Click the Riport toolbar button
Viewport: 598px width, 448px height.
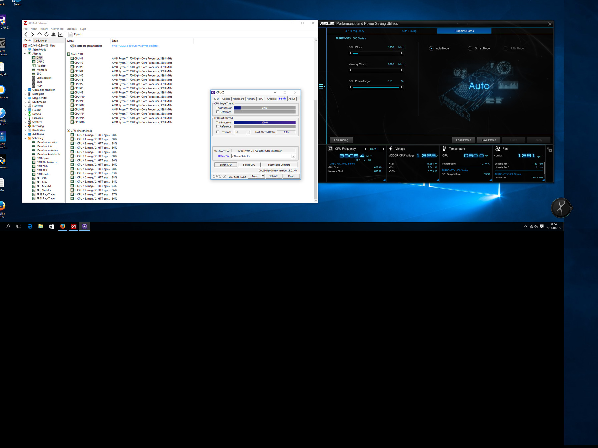pos(75,34)
